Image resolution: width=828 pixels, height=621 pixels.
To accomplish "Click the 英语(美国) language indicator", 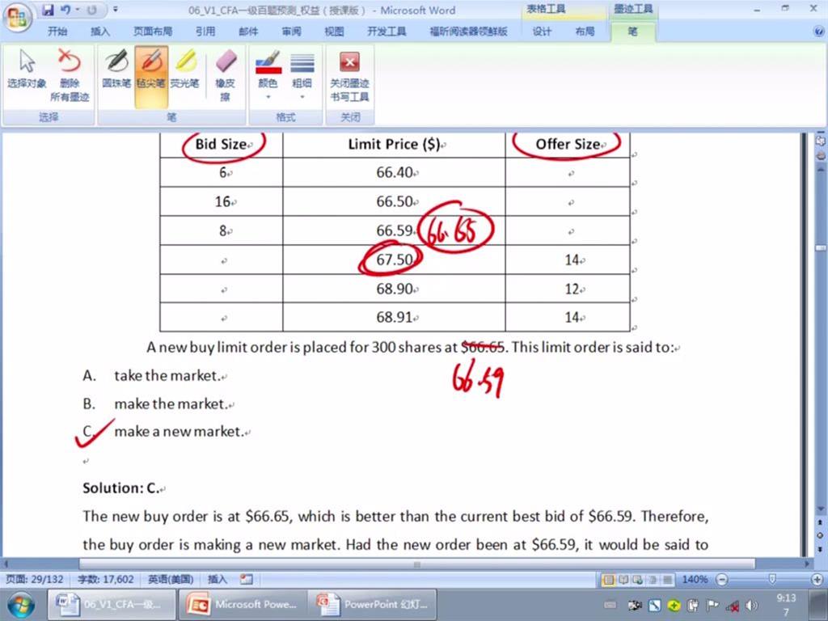I will point(171,579).
